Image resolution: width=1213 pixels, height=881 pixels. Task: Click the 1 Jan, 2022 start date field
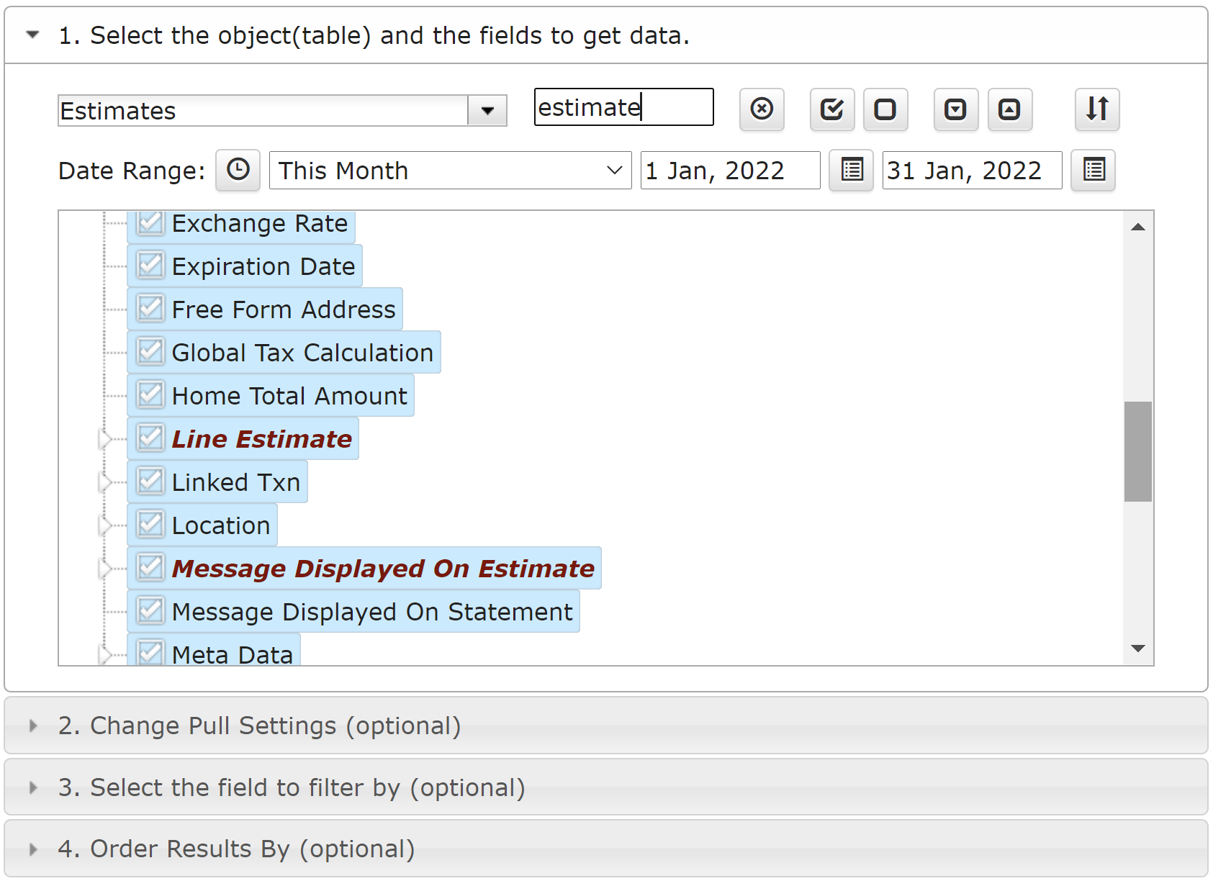731,171
